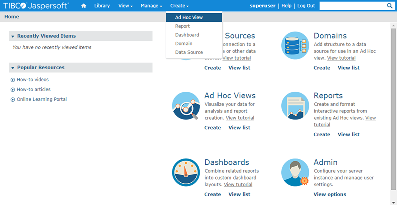Click the vertical scrollbar thumb
397x205 pixels.
(393, 109)
